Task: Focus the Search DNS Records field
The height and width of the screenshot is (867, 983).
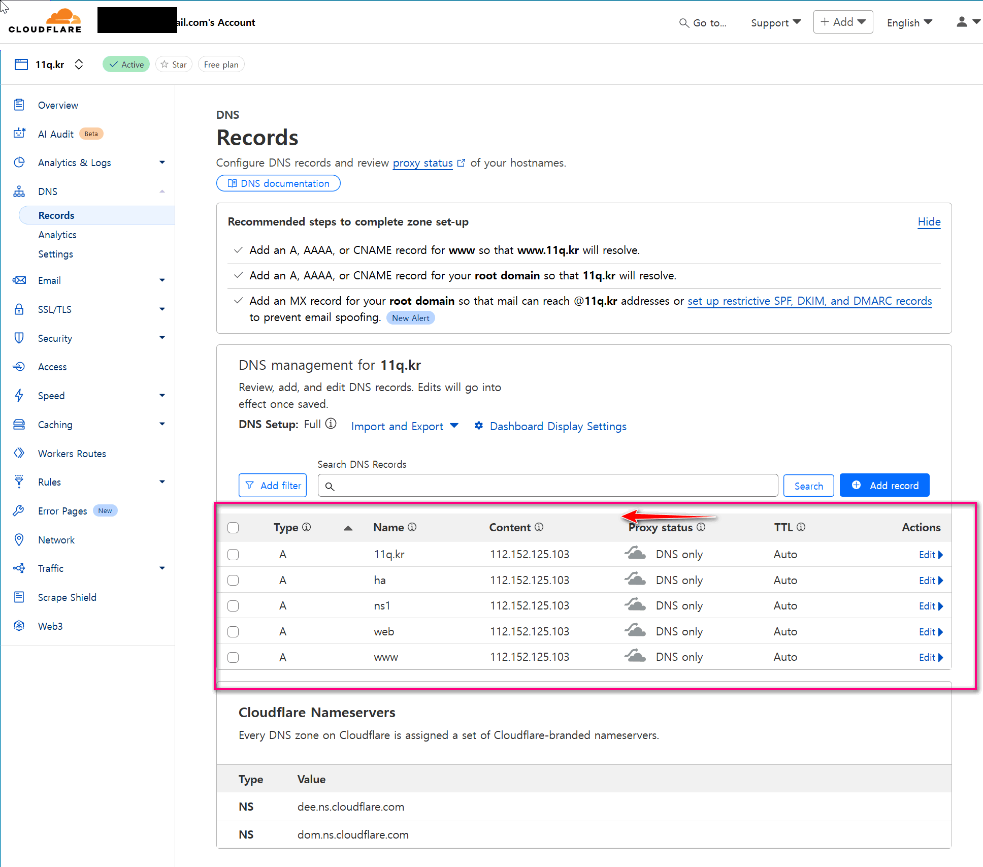Action: 548,486
